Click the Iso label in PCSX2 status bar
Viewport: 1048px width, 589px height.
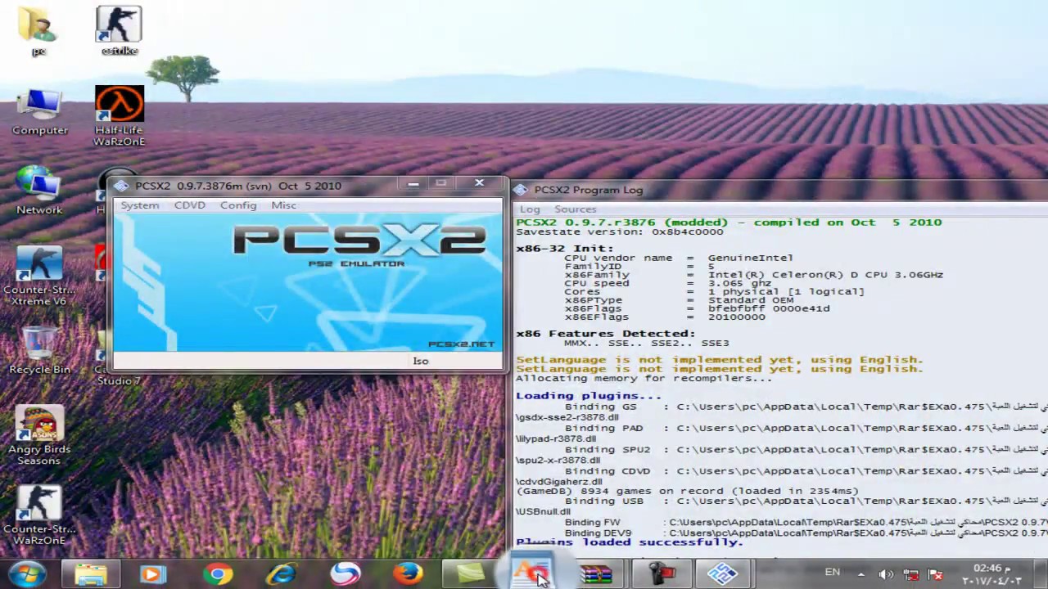click(x=421, y=361)
